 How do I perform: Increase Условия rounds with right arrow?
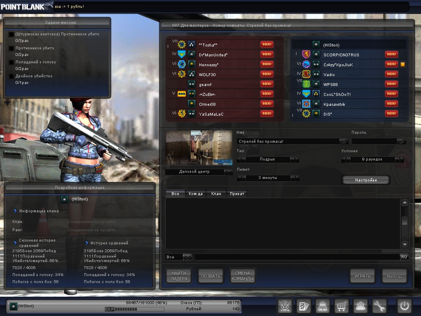400,160
